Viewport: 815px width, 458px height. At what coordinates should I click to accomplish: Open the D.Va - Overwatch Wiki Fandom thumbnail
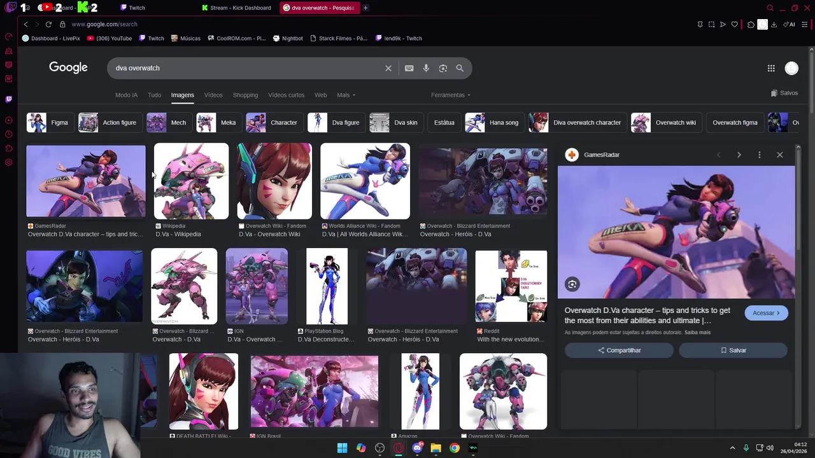pyautogui.click(x=274, y=181)
